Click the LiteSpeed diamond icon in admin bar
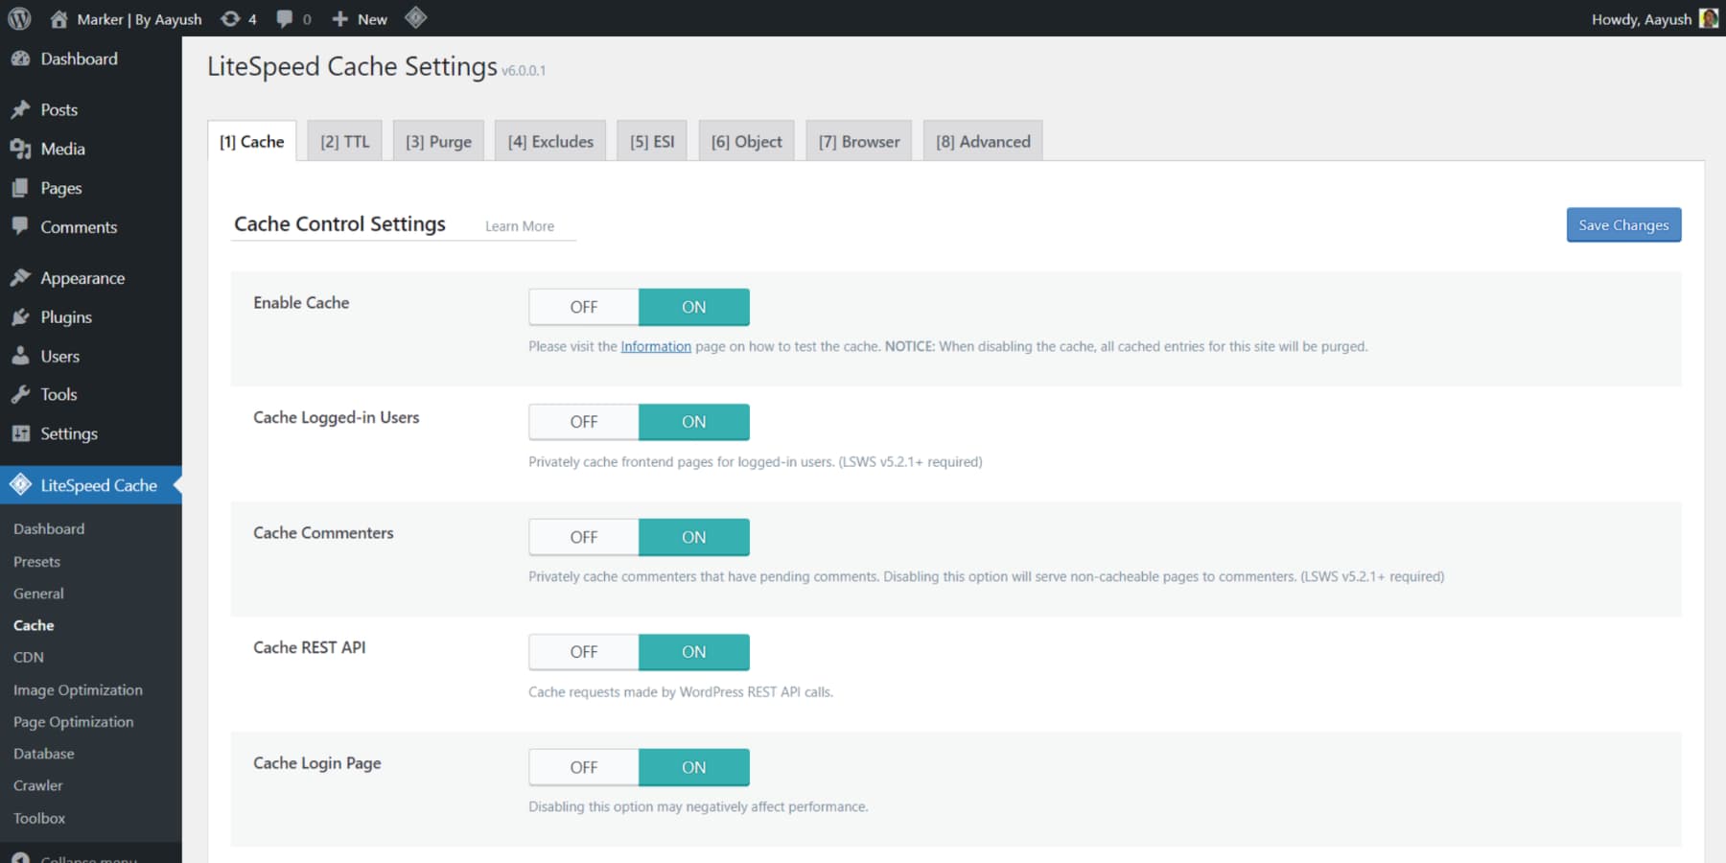Image resolution: width=1726 pixels, height=863 pixels. (416, 18)
